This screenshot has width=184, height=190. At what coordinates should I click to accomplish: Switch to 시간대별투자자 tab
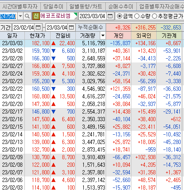(x=20, y=6)
